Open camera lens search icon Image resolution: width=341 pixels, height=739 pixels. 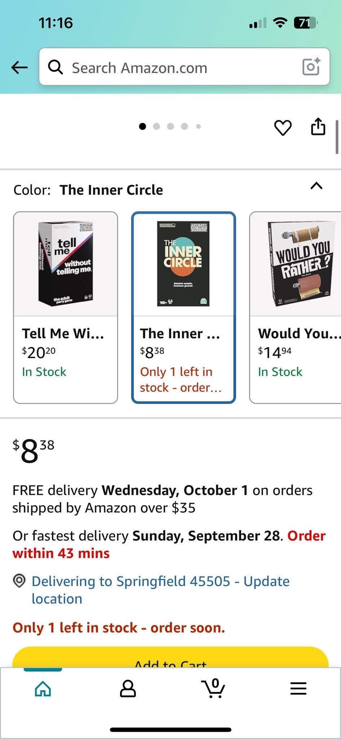311,66
